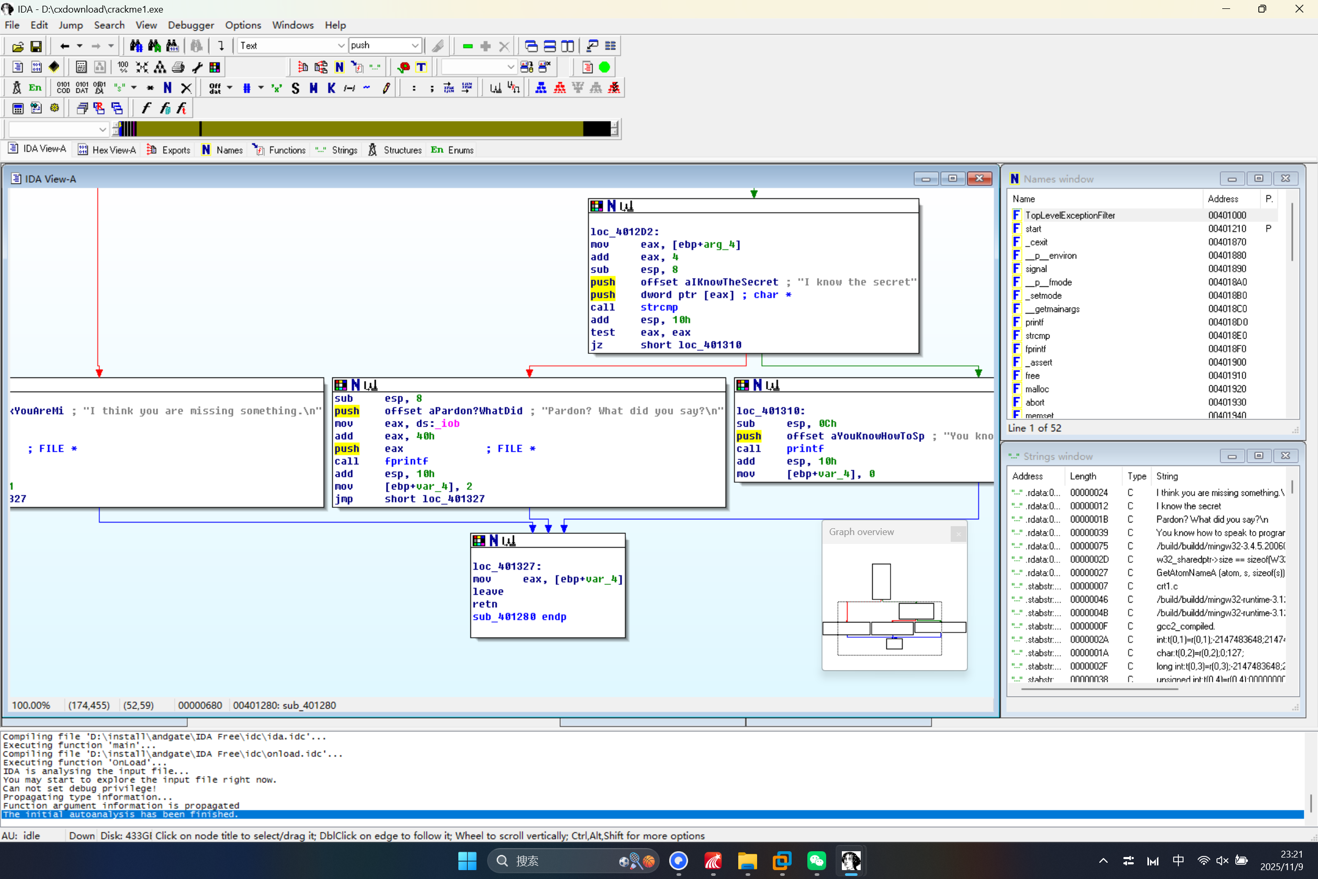The width and height of the screenshot is (1318, 879).
Task: Click the wrench setup icon
Action: click(197, 67)
